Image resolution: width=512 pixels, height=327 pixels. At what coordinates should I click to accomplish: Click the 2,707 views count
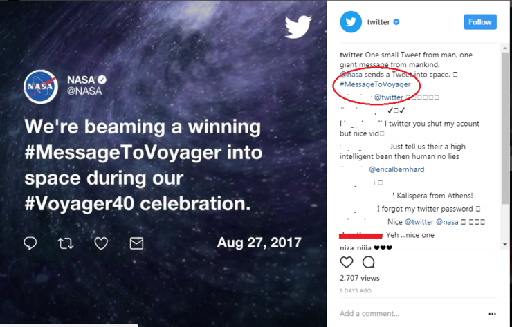[358, 278]
